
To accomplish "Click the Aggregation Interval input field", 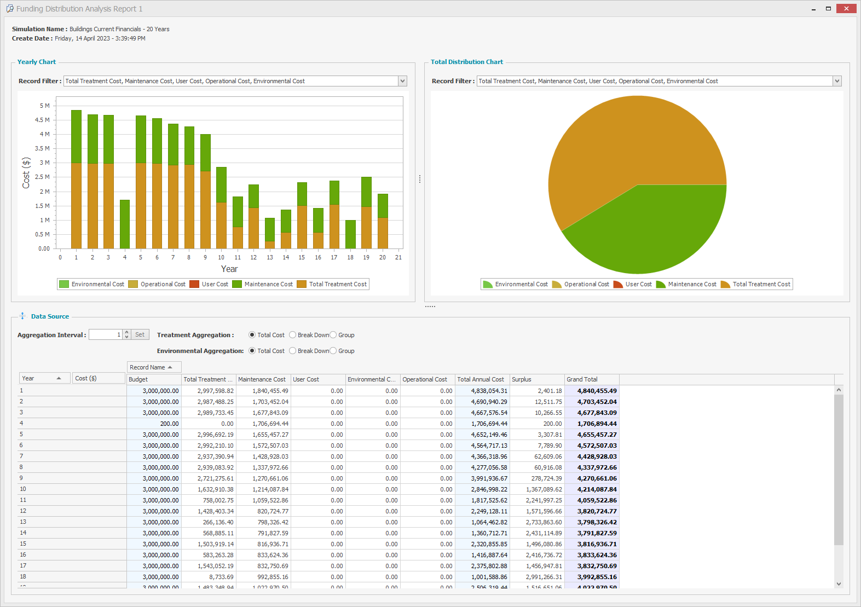I will (x=106, y=334).
